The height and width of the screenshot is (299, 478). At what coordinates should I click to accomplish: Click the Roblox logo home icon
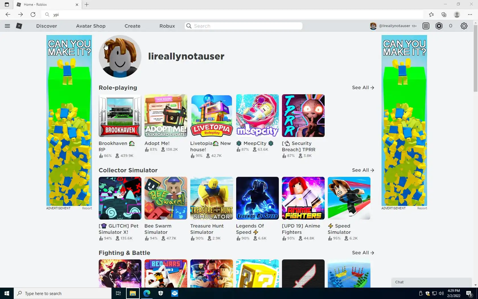point(19,26)
